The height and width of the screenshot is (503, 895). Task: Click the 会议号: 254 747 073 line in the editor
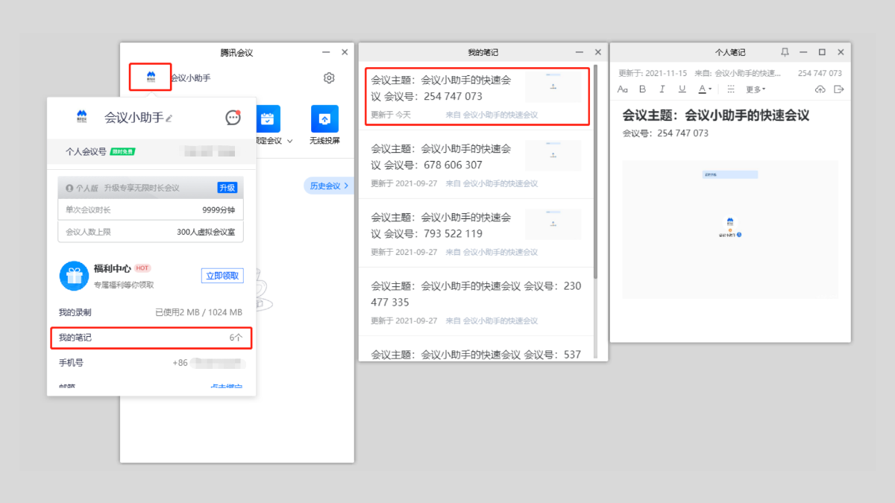(x=665, y=133)
